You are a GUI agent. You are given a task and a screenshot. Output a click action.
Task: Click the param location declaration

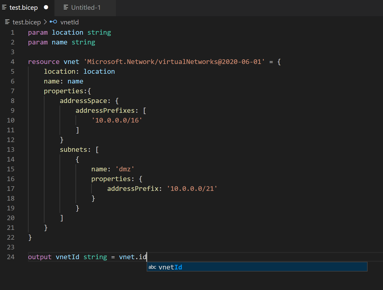(x=55, y=32)
